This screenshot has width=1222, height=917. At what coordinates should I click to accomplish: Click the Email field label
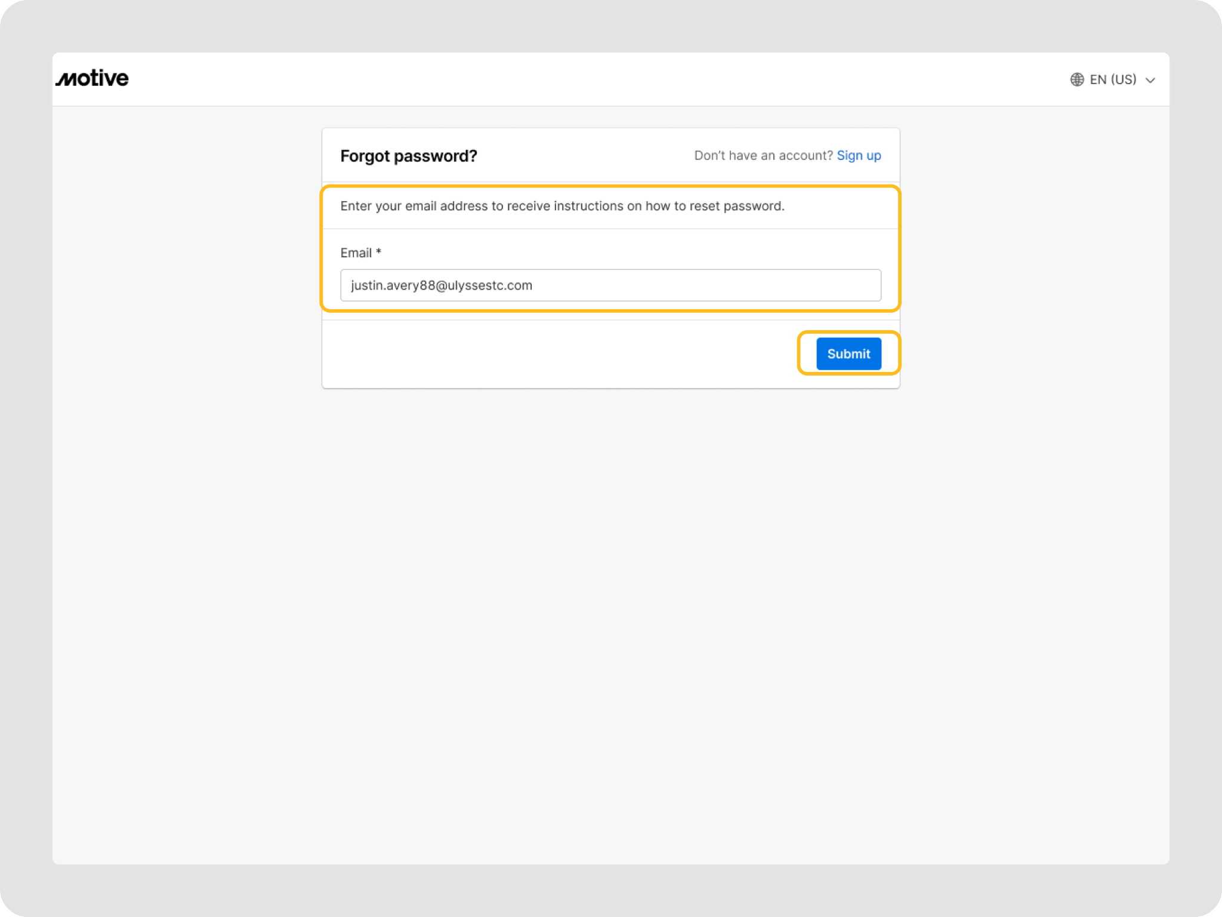pyautogui.click(x=356, y=253)
